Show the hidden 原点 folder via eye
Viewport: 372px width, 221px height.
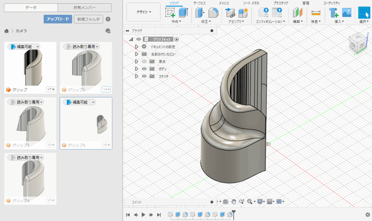coord(144,61)
